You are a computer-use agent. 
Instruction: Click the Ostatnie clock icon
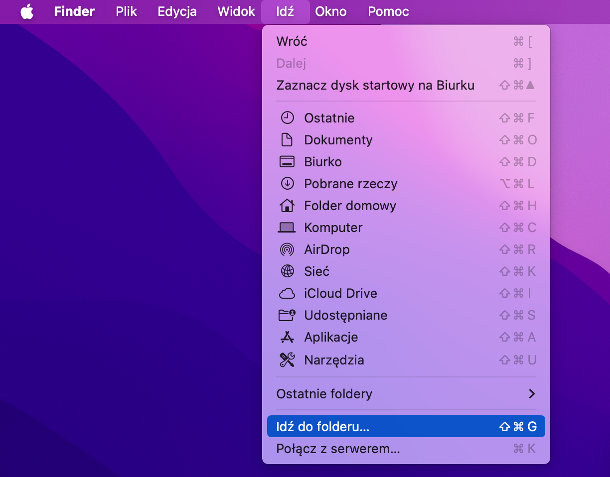point(288,118)
